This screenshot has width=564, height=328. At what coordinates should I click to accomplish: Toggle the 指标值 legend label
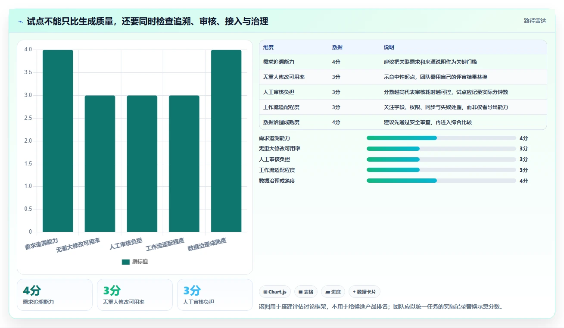point(140,262)
